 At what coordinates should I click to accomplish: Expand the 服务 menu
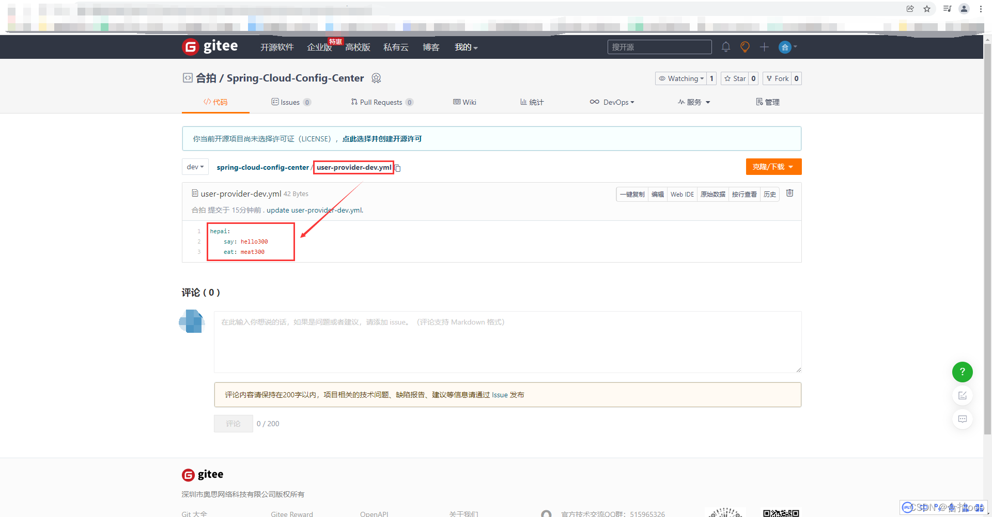click(x=694, y=102)
